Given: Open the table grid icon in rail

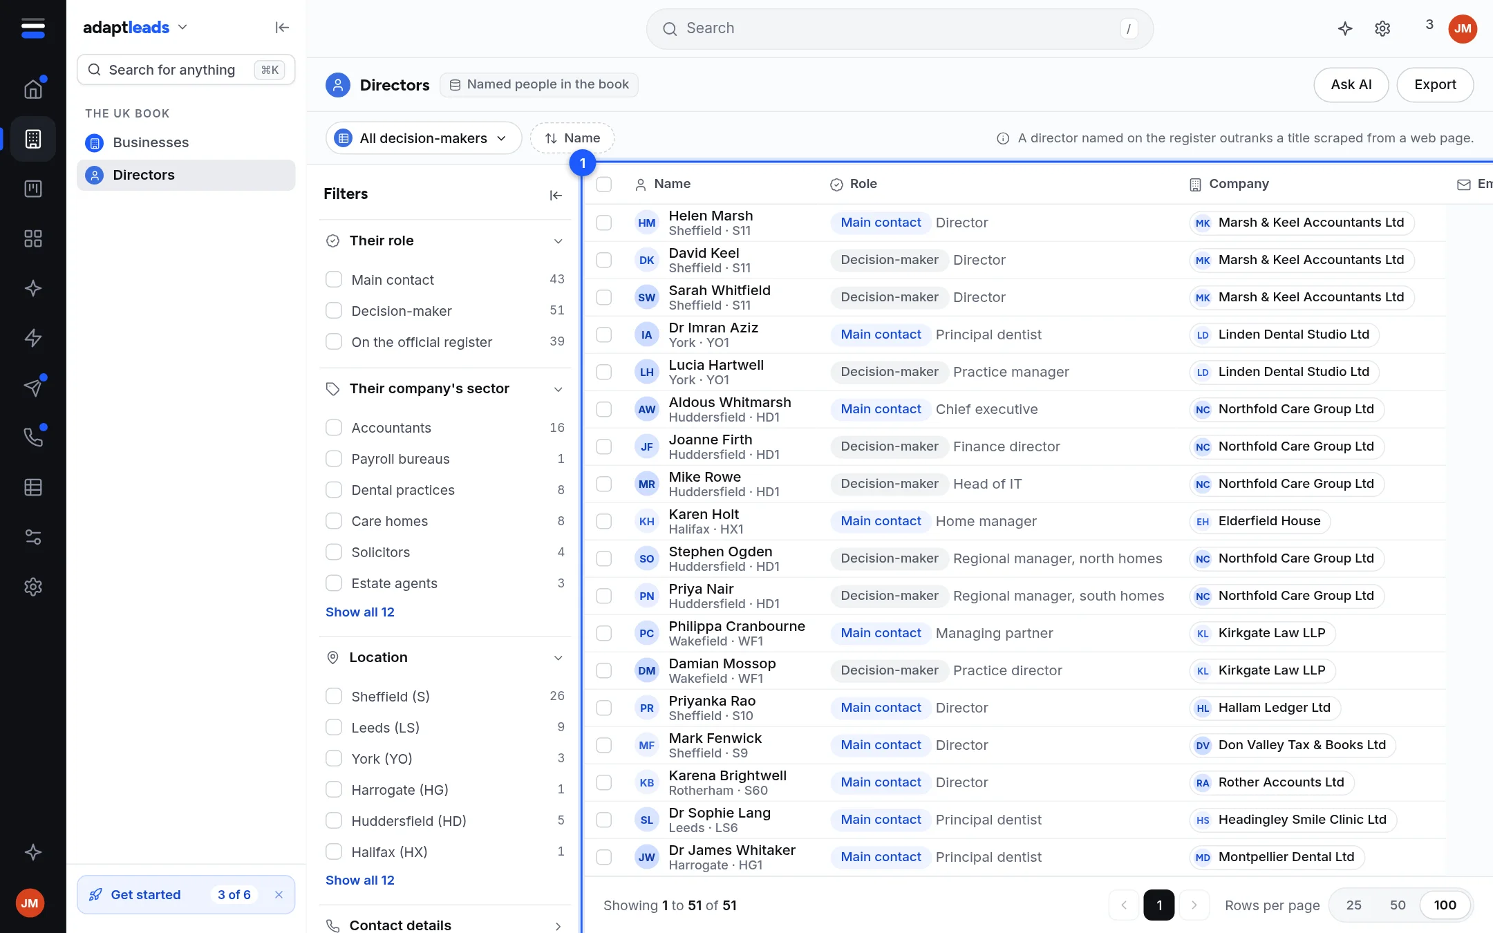Looking at the screenshot, I should 33,487.
